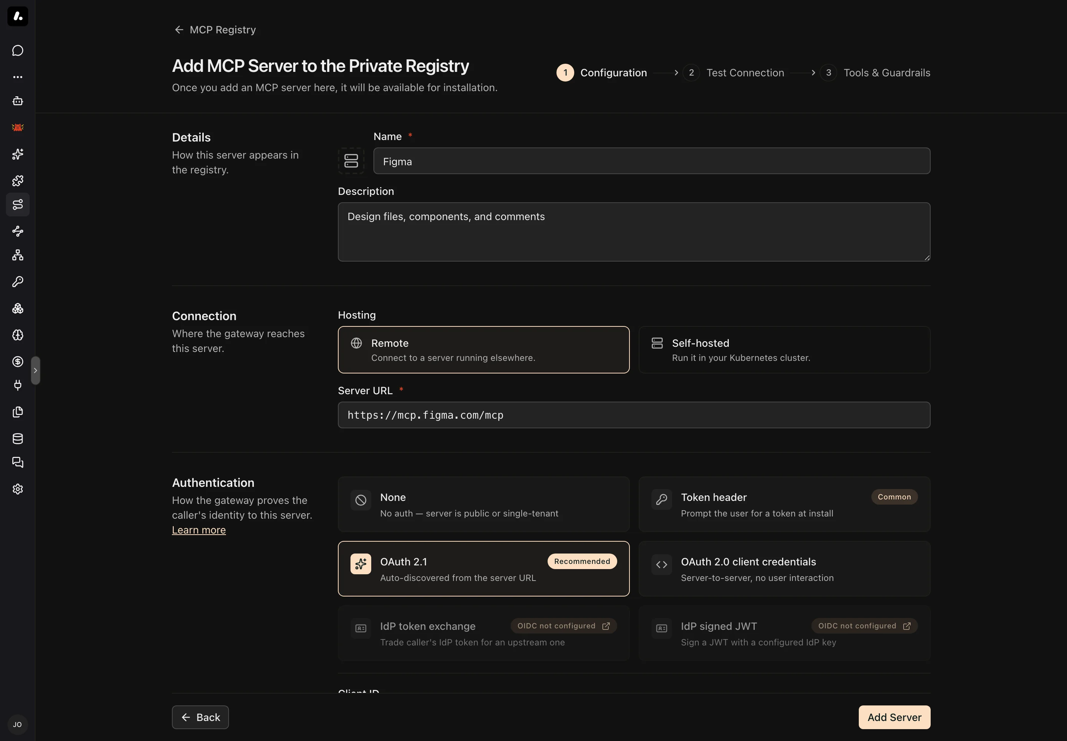This screenshot has width=1067, height=741.
Task: Open the database cylinder icon in sidebar
Action: pyautogui.click(x=18, y=439)
